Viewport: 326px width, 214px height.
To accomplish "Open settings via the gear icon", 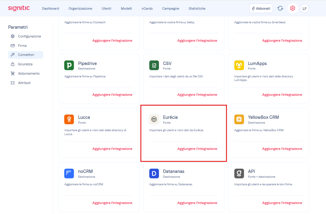I will [293, 8].
